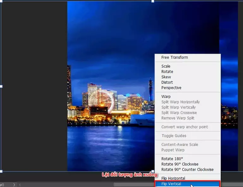The width and height of the screenshot is (243, 187).
Task: Select Scale in the transform menu
Action: coord(188,66)
